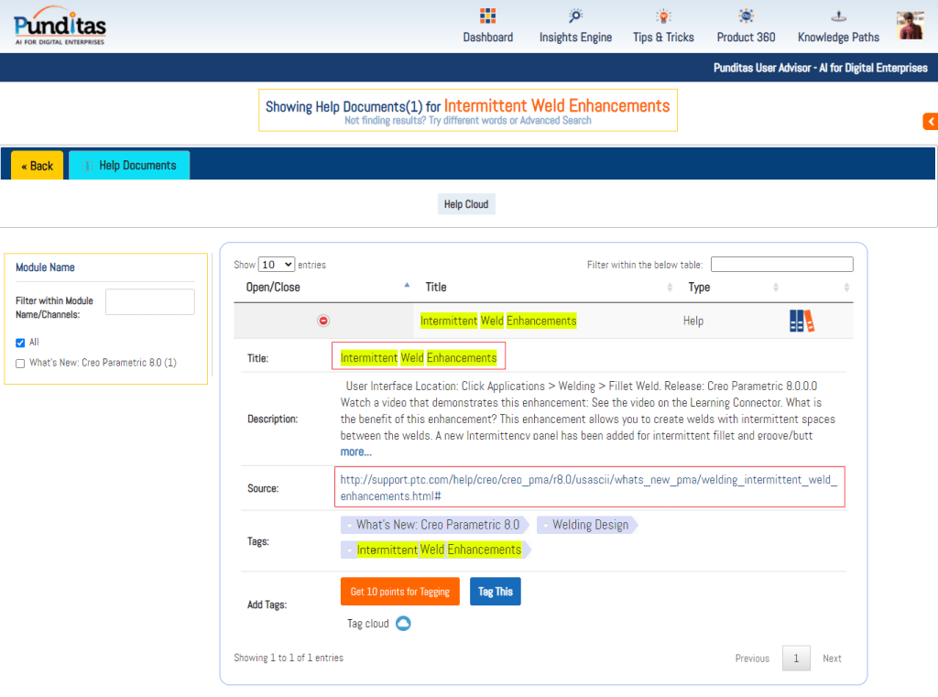The image size is (938, 697).
Task: Click the Help Cloud tab
Action: coord(466,204)
